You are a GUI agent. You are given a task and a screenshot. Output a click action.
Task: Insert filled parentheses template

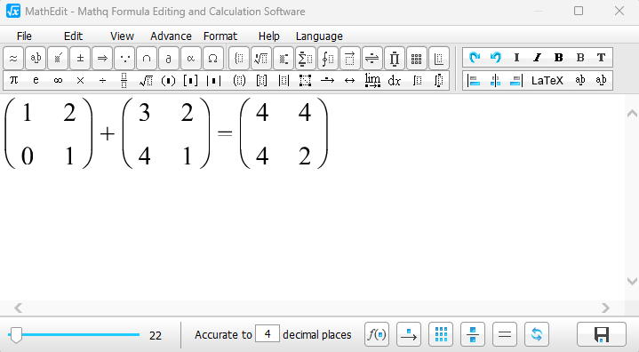tap(168, 80)
